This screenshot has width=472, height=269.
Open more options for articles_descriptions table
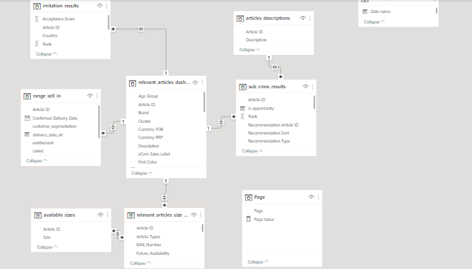tap(310, 18)
